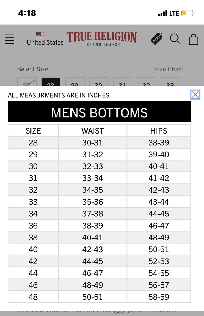Tap the battery icon in status bar
This screenshot has width=204, height=316.
(x=188, y=13)
